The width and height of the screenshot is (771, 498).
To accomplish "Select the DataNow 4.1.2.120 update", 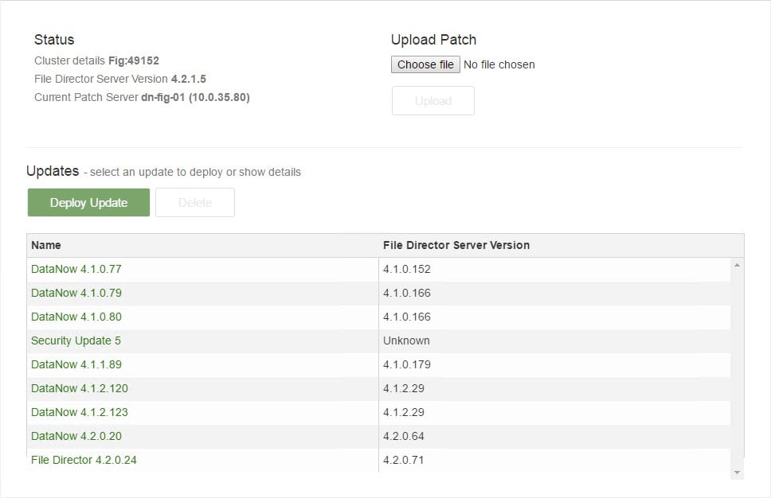I will tap(80, 388).
